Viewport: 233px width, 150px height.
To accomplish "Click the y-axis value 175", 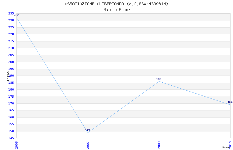I will click(11, 97).
